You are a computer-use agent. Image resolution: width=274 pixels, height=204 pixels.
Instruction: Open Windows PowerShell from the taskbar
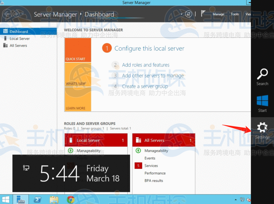37,199
